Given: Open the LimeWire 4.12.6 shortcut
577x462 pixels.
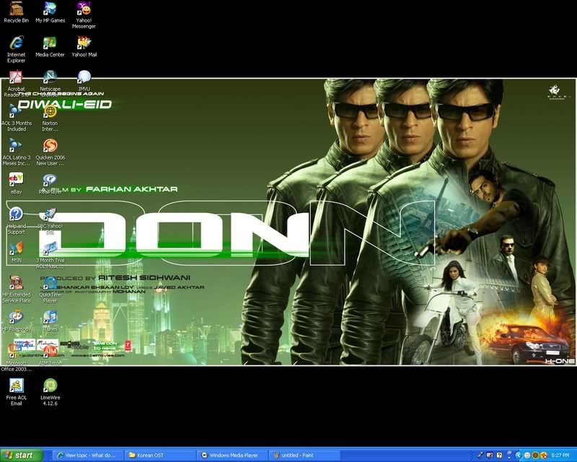Looking at the screenshot, I should coord(50,386).
